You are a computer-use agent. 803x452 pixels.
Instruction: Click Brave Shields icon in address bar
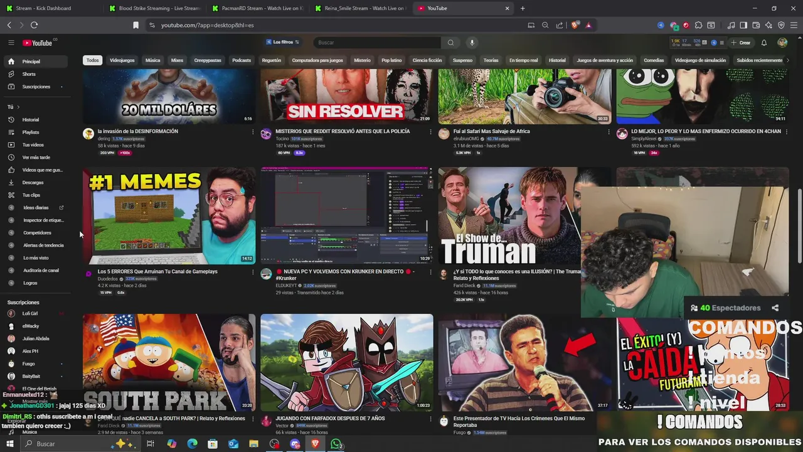coord(575,25)
